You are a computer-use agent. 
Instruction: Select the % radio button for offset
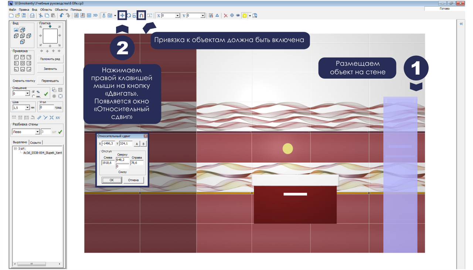pos(33,91)
